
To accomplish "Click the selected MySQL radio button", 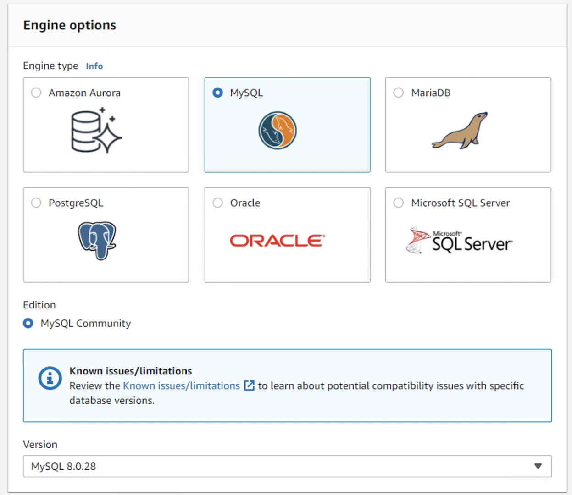I will click(218, 93).
